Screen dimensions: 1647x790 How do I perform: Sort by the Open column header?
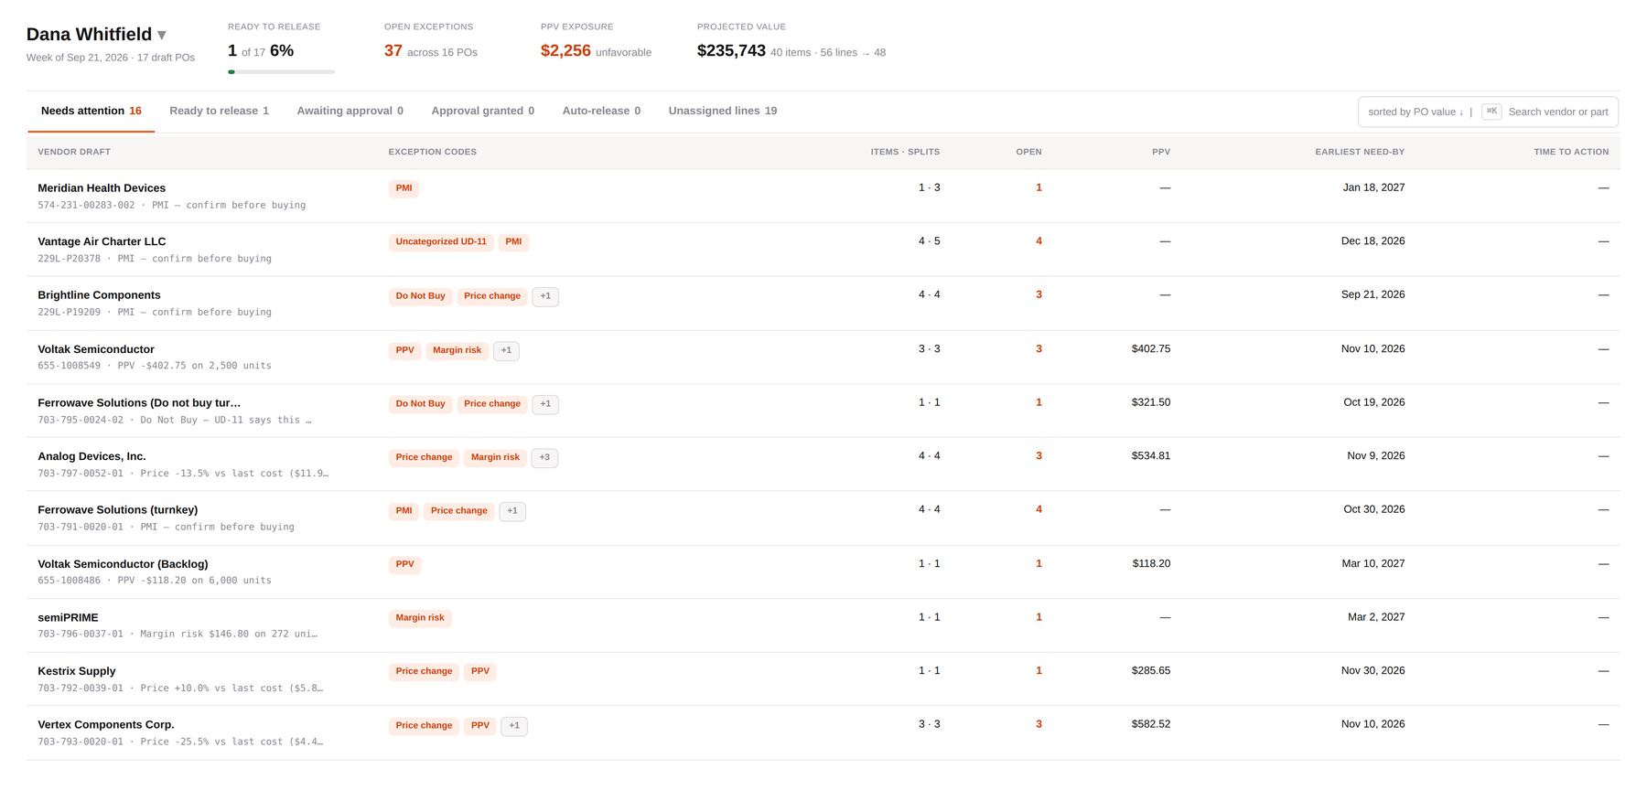[1028, 152]
